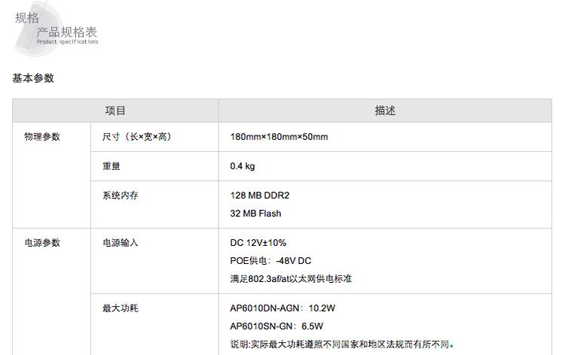Click the 最大功耗 row label
Screen dimensions: 565x355
121,308
